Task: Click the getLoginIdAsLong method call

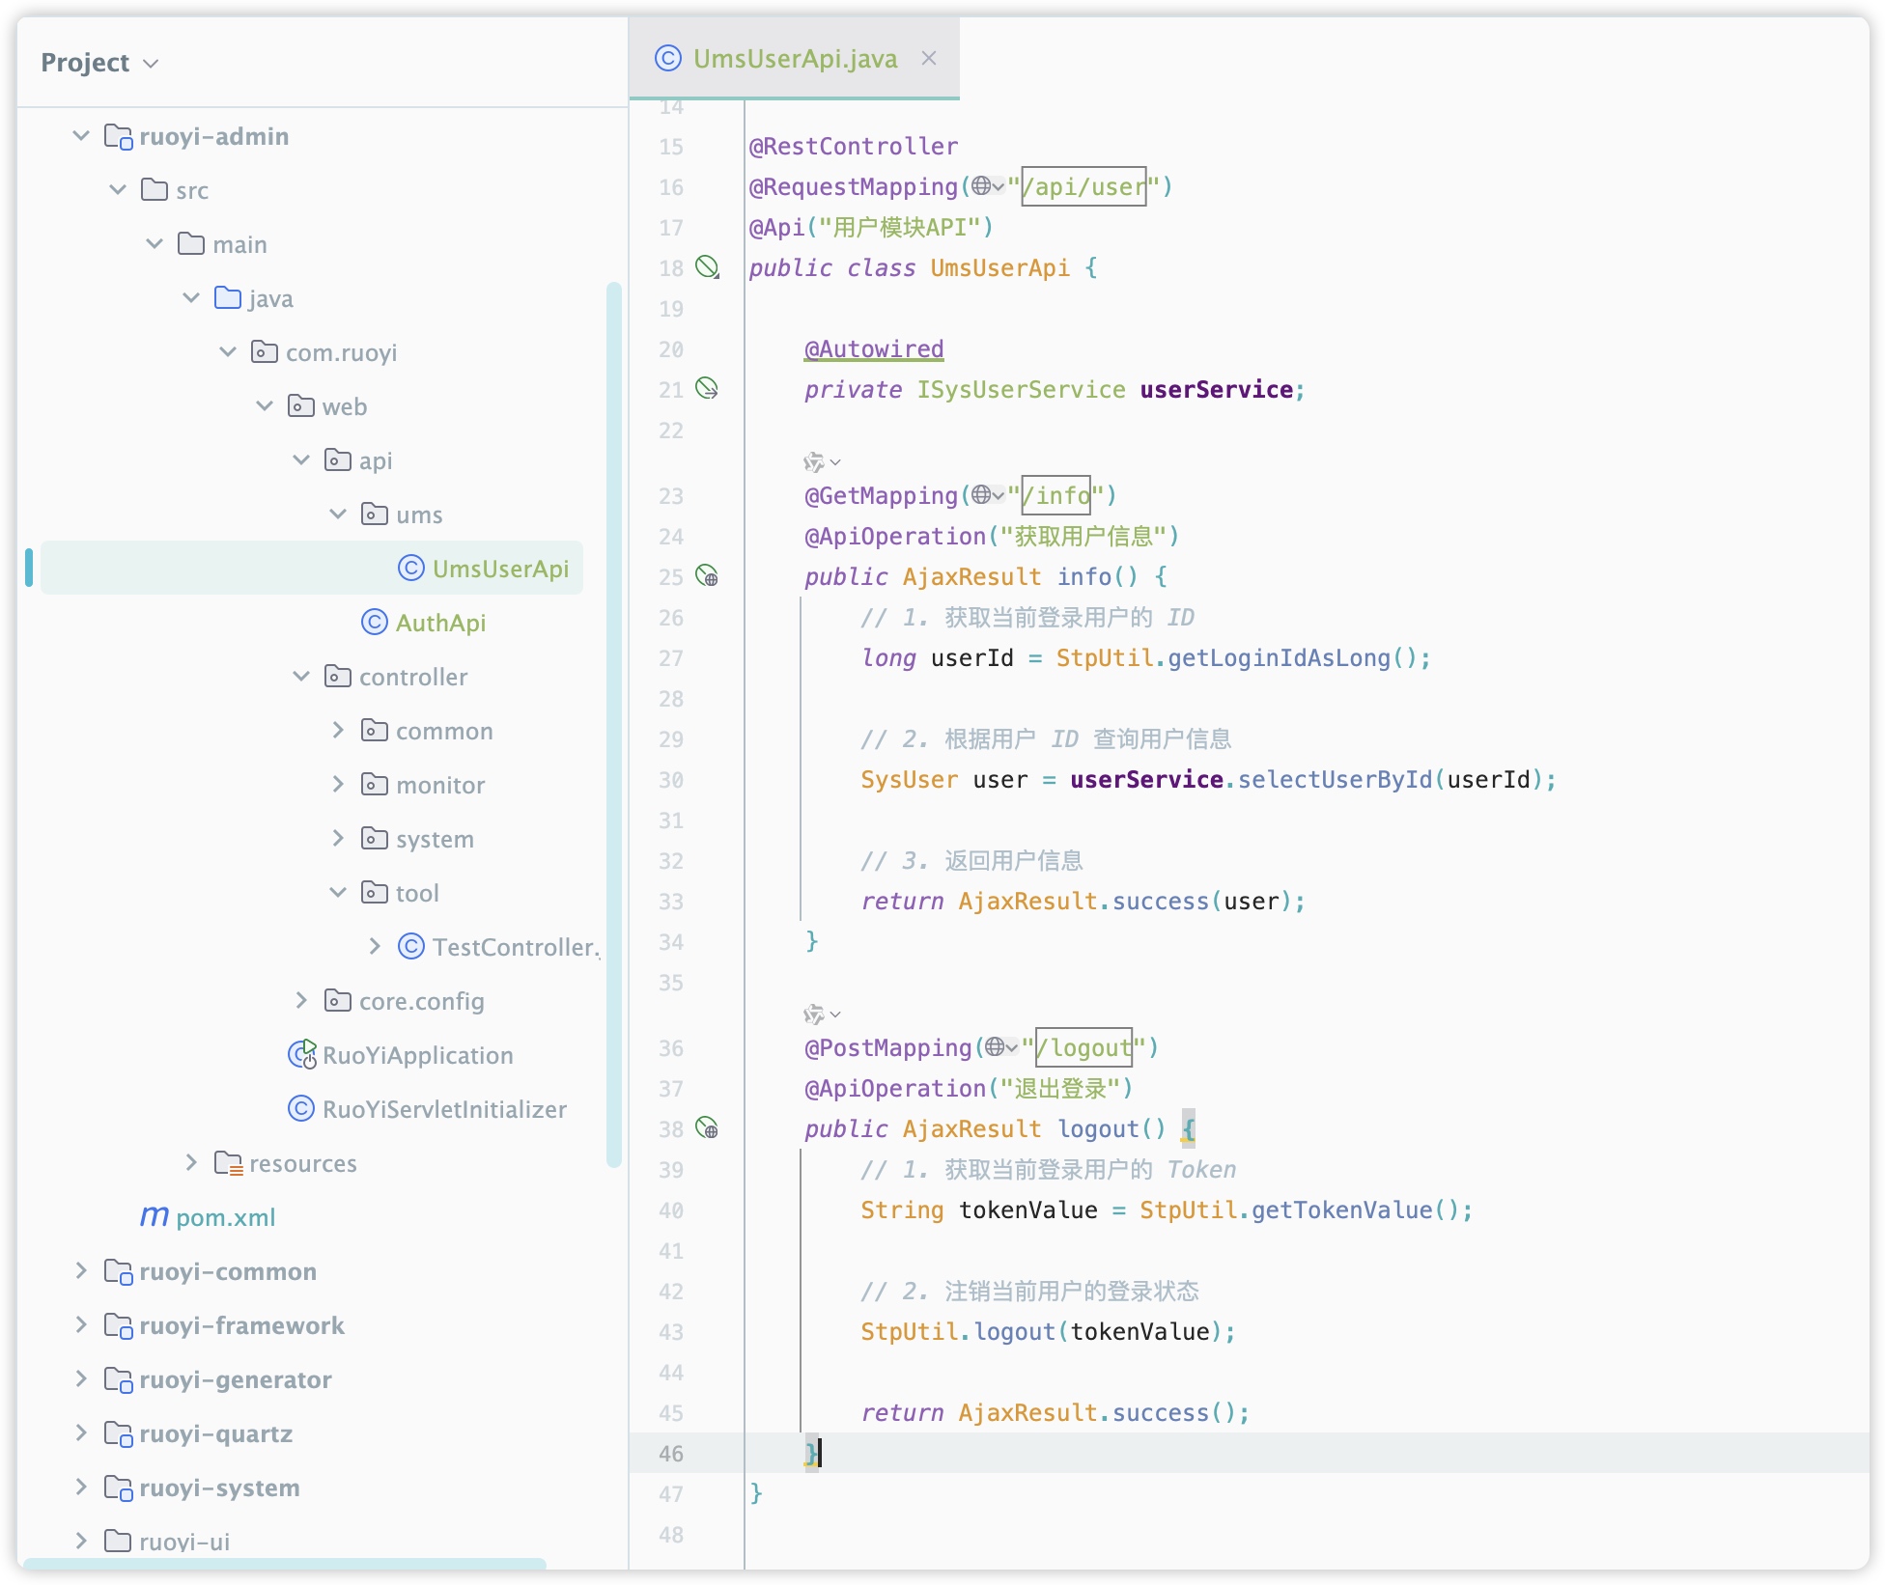Action: pyautogui.click(x=1279, y=657)
